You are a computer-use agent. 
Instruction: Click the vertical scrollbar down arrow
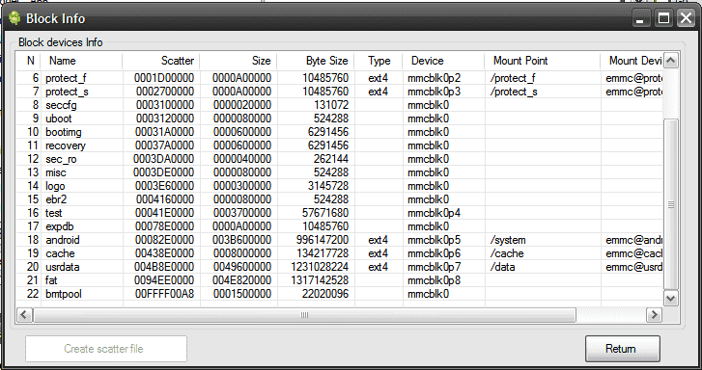[671, 299]
